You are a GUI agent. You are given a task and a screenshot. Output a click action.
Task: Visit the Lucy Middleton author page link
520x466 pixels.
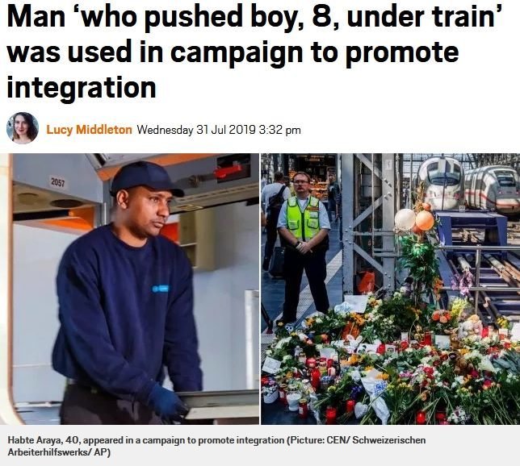point(89,130)
